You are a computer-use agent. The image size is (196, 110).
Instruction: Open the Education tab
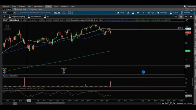click(64, 6)
